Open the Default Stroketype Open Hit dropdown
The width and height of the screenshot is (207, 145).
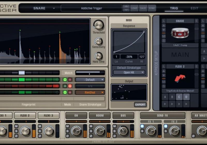point(129,72)
